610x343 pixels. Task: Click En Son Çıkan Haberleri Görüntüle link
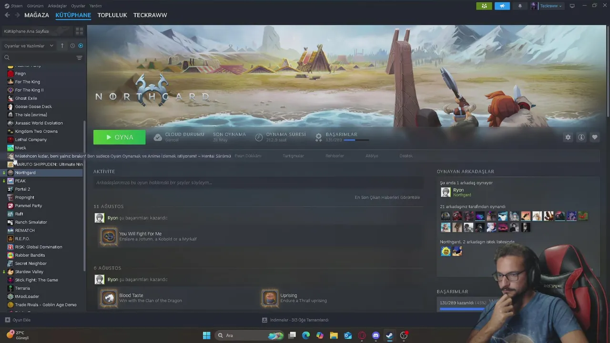click(387, 197)
